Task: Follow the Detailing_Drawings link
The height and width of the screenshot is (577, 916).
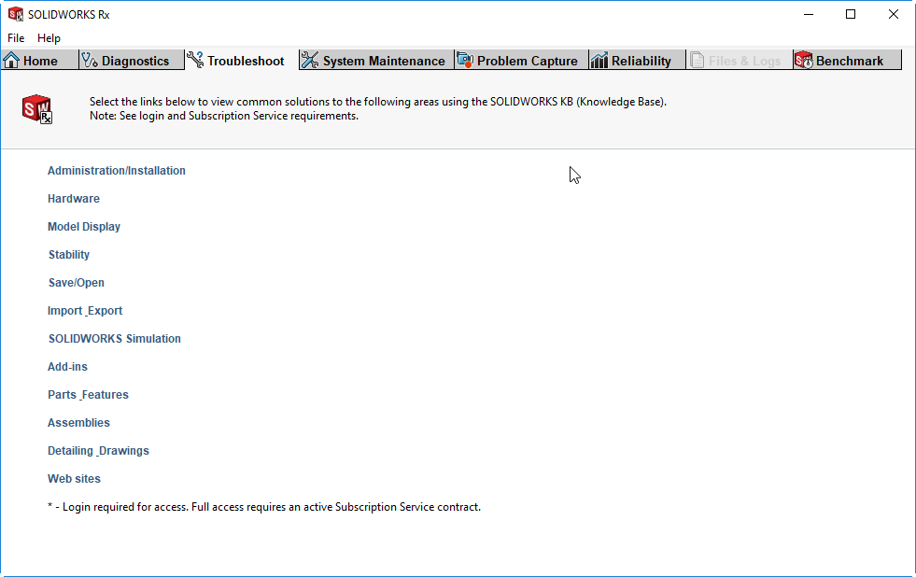Action: pyautogui.click(x=98, y=451)
